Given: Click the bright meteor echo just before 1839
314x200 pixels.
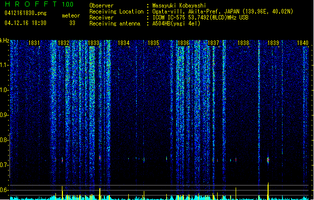Looking at the screenshot, I should (268, 159).
